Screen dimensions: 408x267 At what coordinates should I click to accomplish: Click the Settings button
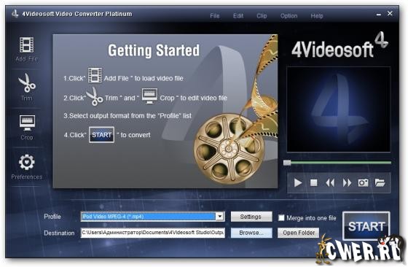point(251,217)
